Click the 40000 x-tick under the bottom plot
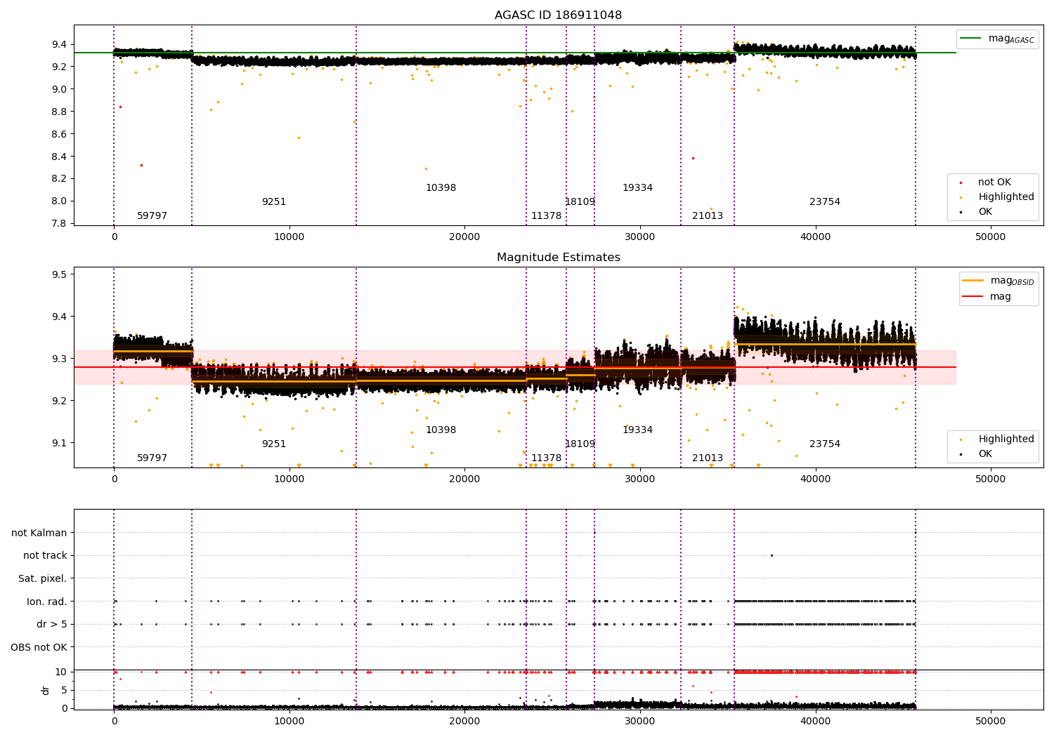Viewport: 1054px width, 737px height. coord(815,720)
